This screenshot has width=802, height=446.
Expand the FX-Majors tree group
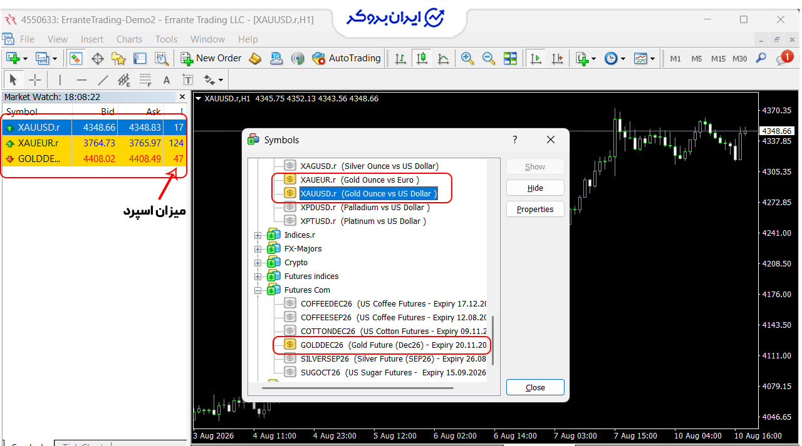click(258, 249)
